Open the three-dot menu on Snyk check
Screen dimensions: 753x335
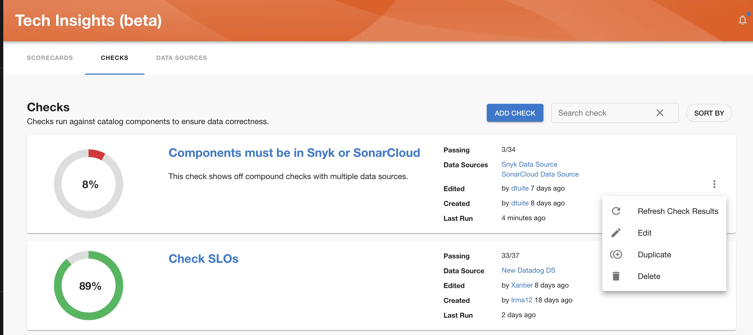714,184
